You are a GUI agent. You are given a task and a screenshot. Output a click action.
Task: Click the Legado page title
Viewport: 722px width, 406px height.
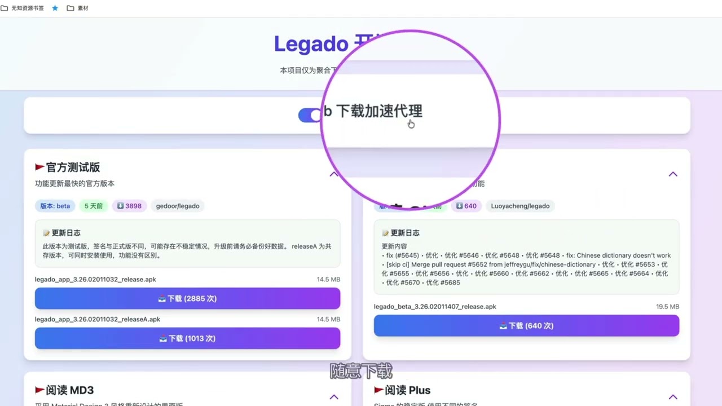[311, 44]
